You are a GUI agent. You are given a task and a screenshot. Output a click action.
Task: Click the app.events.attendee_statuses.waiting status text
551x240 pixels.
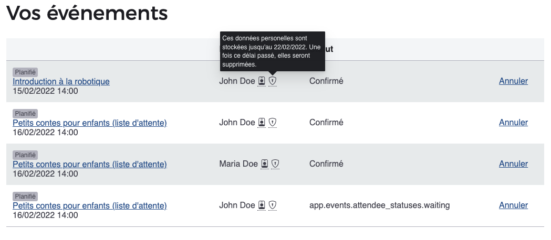coord(380,205)
